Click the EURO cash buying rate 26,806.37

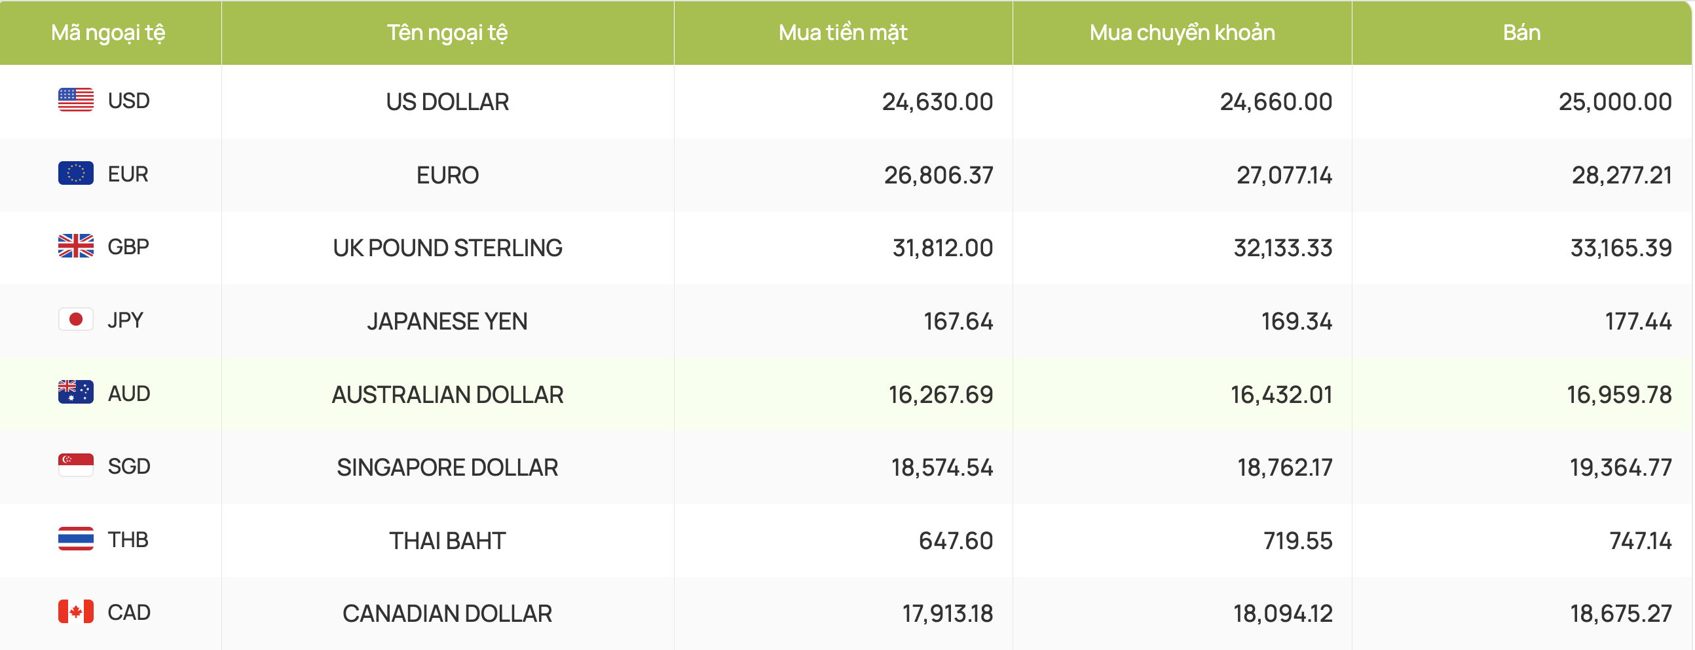(939, 175)
